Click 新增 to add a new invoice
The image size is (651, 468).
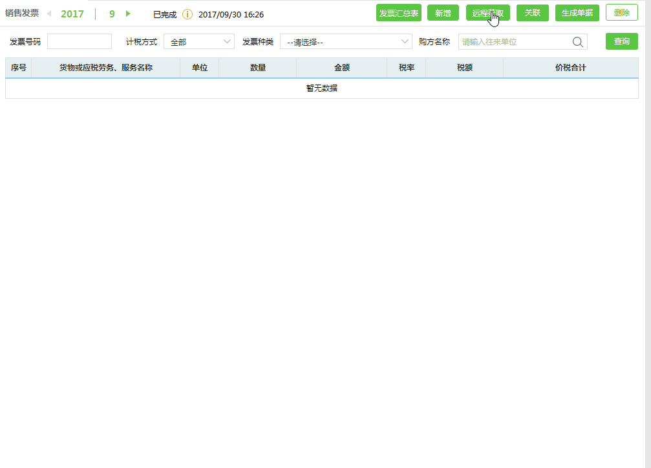coord(443,12)
